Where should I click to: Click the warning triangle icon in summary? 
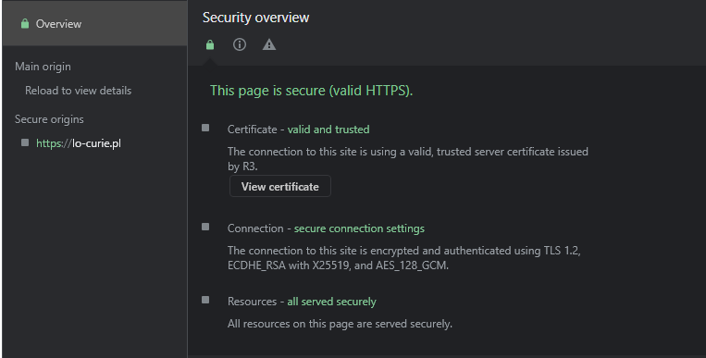pyautogui.click(x=269, y=44)
